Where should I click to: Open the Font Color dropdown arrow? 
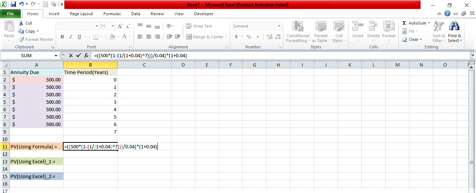130,37
